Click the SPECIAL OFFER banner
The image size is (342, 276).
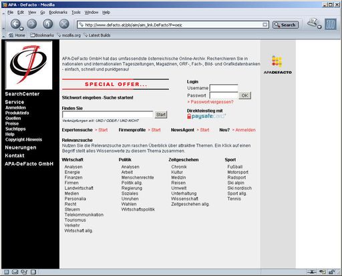coord(116,84)
